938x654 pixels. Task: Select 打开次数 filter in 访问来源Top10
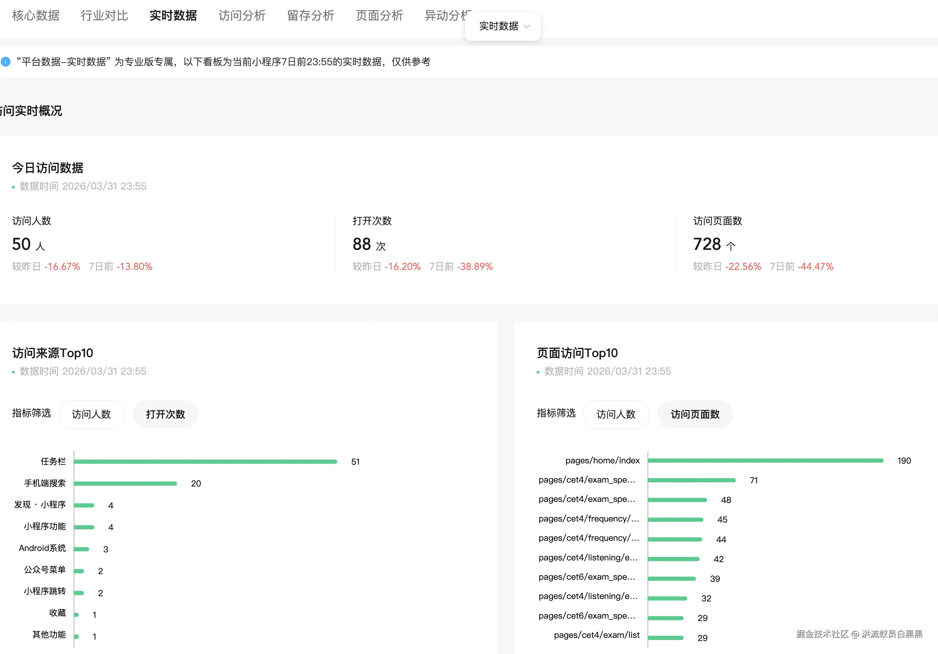click(x=166, y=414)
